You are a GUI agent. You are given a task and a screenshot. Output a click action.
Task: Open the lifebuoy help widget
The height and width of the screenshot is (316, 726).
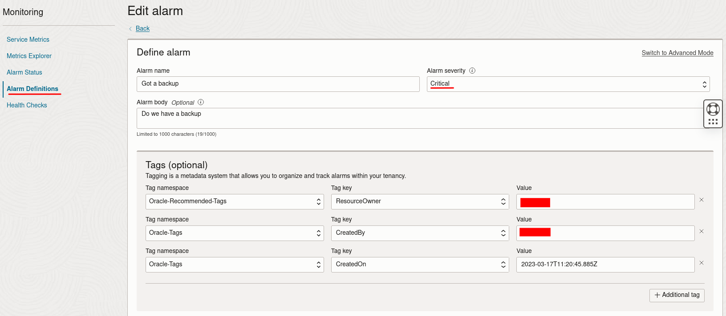(x=713, y=109)
